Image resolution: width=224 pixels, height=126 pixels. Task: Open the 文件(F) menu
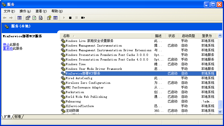pos(9,11)
